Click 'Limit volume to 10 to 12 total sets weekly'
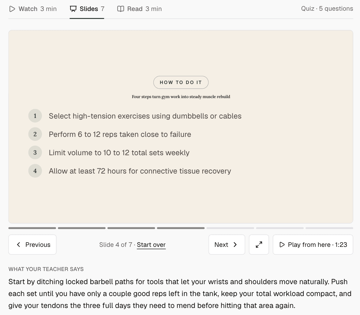This screenshot has width=360, height=315. tap(119, 152)
